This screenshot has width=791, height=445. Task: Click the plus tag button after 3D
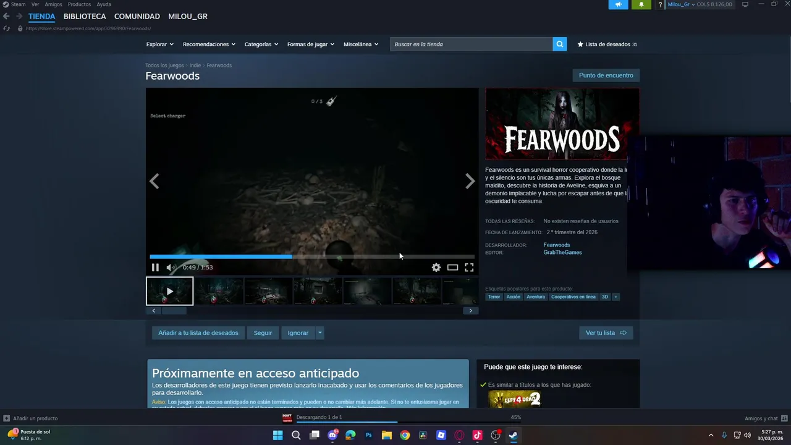click(615, 297)
